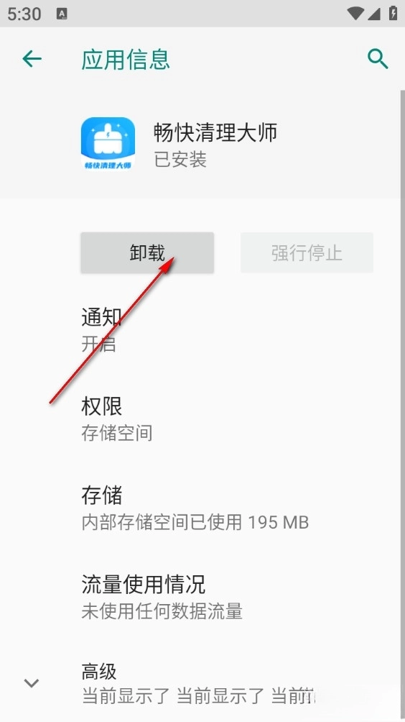Tap 内部存储空间已使用 195 MB text
Image resolution: width=405 pixels, height=722 pixels.
(195, 522)
